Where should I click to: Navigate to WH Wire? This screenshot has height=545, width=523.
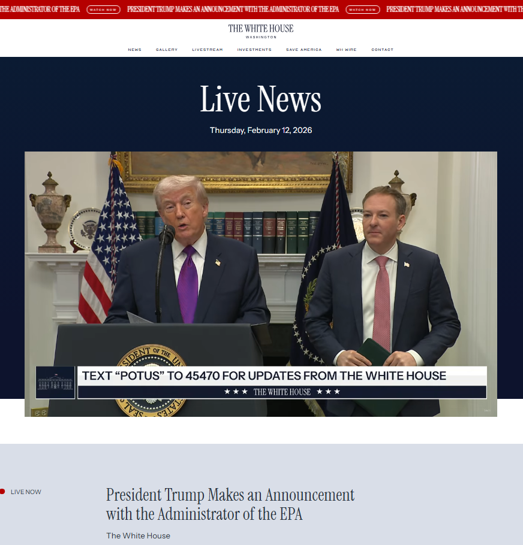point(346,50)
